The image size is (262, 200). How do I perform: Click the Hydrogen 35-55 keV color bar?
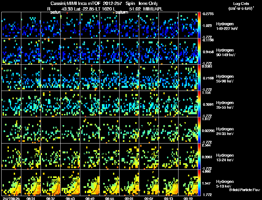tap(199, 104)
